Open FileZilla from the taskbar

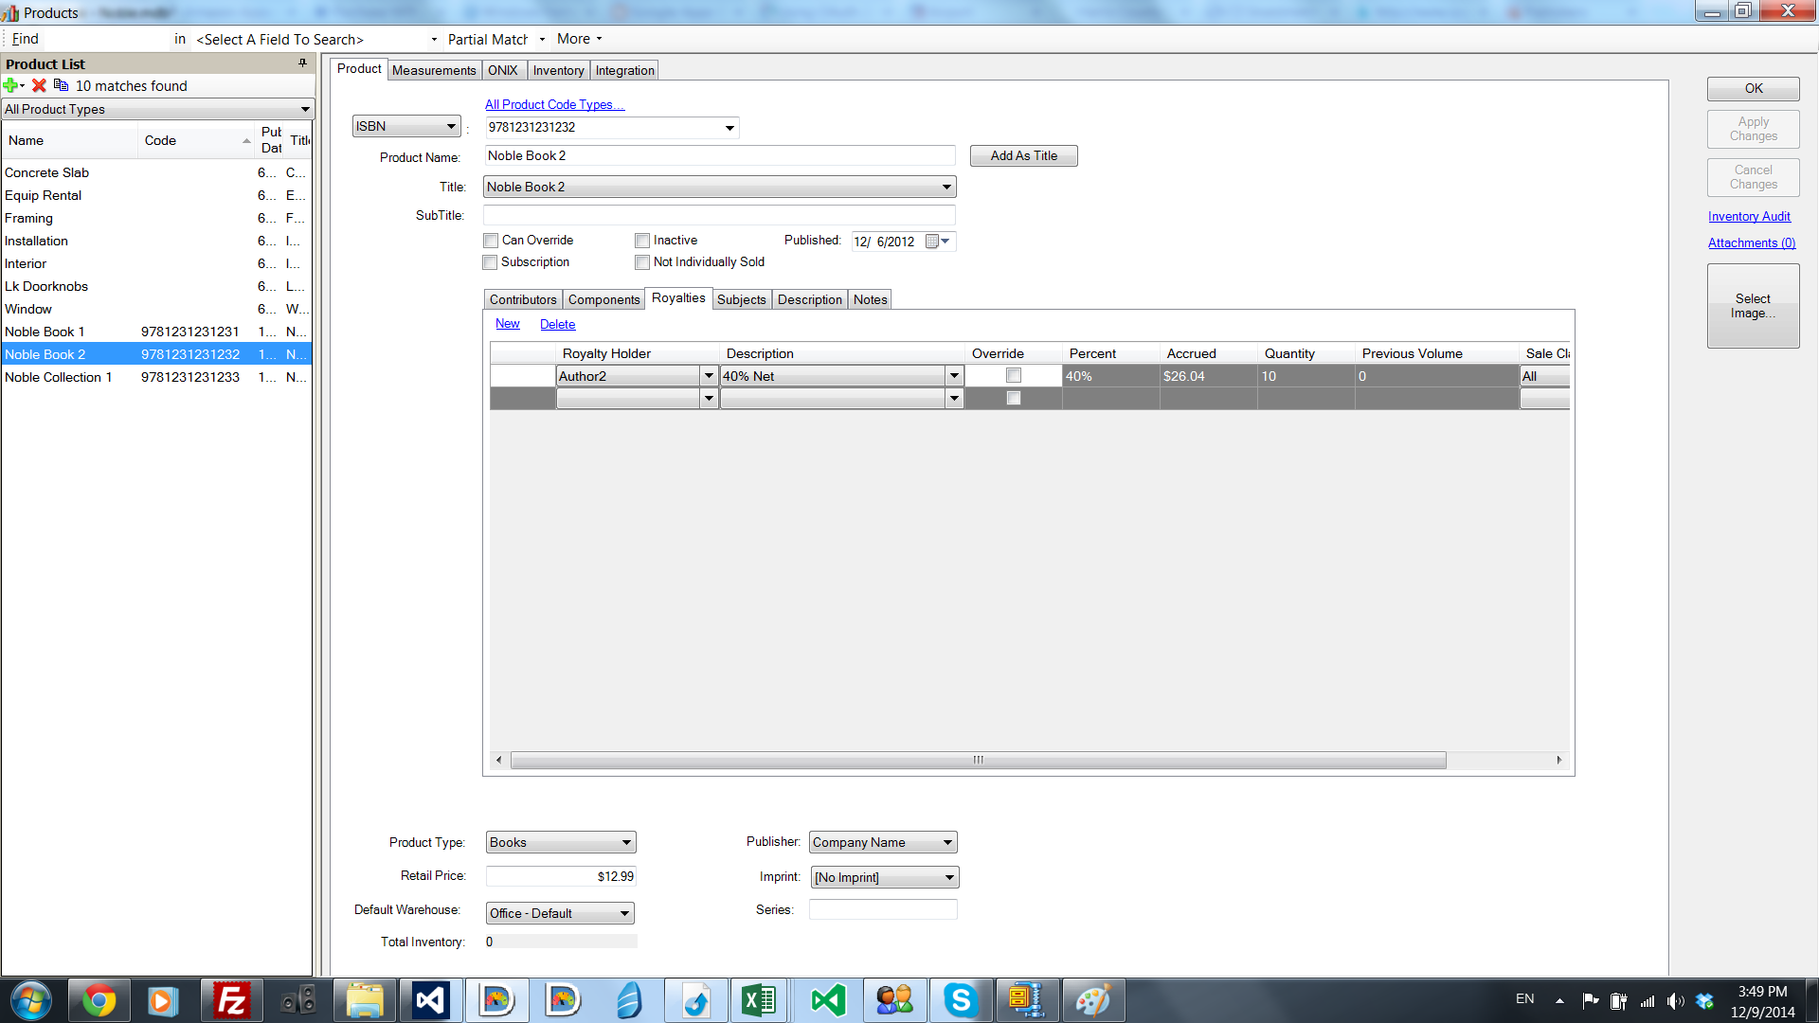click(x=231, y=1000)
